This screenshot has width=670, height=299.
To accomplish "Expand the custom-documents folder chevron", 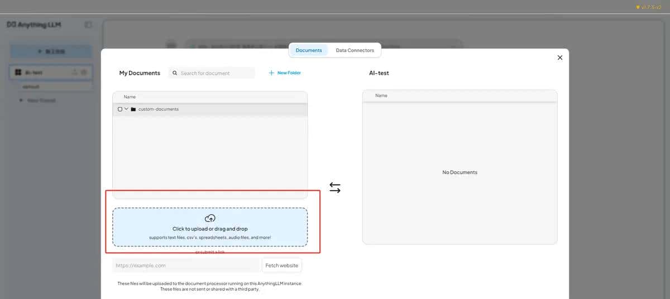I will coord(127,109).
